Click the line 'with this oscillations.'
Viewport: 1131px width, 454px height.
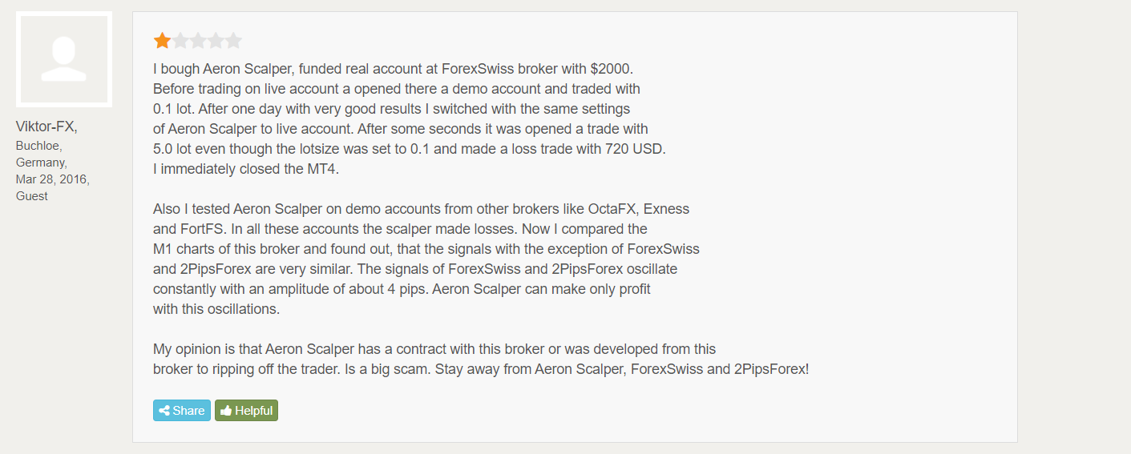(x=216, y=309)
